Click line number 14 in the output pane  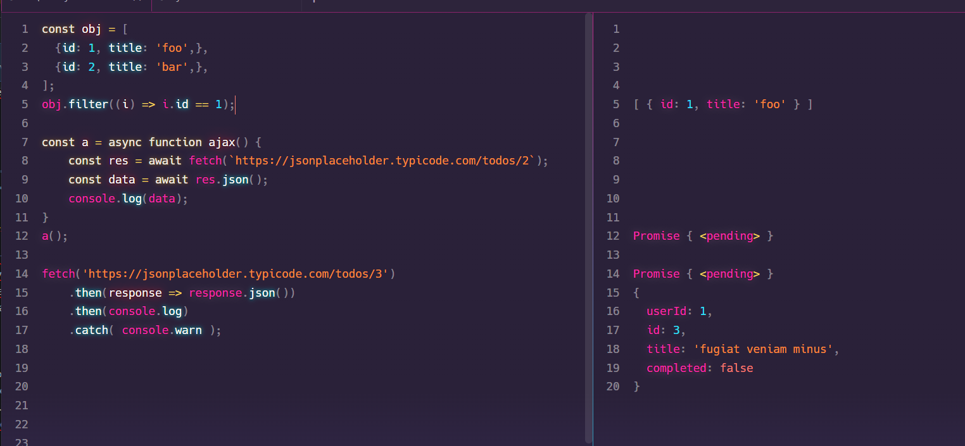pyautogui.click(x=613, y=273)
